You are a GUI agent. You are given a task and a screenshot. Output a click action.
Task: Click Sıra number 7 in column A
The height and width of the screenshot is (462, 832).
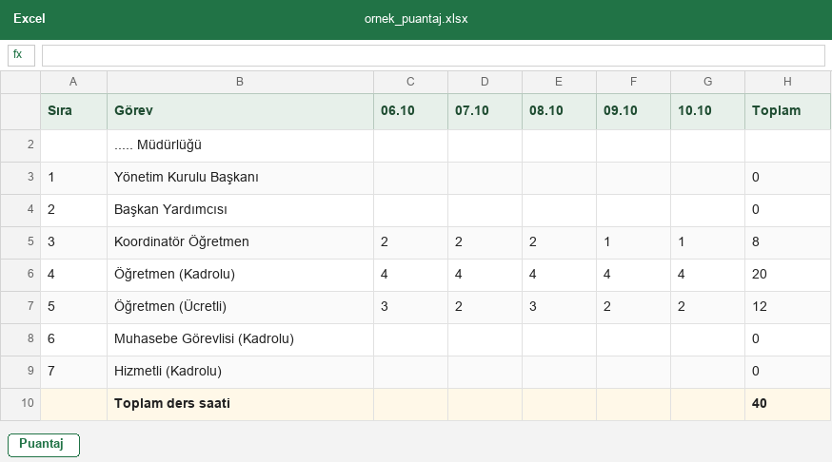click(x=73, y=372)
